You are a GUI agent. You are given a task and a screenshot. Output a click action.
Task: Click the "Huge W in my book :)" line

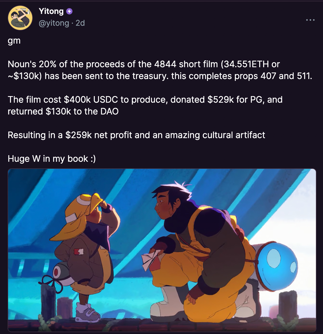[52, 159]
